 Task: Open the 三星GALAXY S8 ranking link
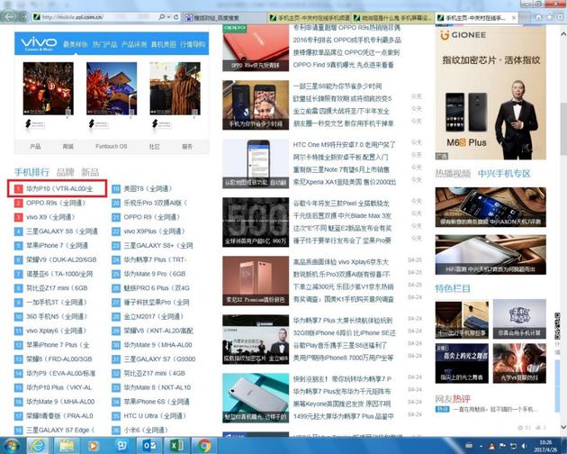[x=62, y=231]
